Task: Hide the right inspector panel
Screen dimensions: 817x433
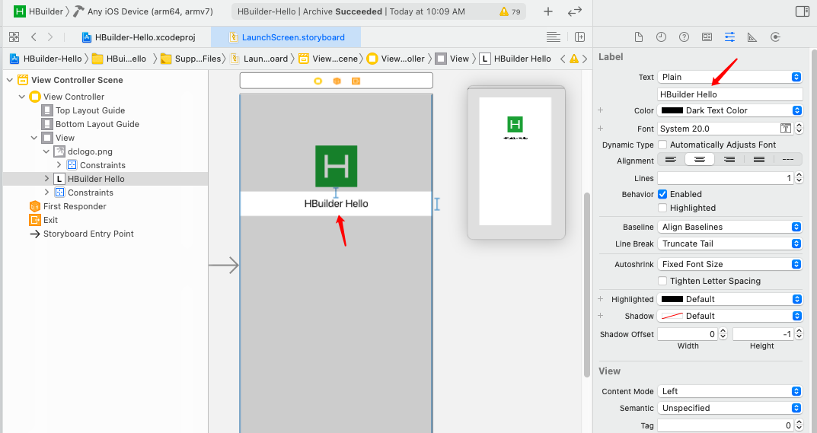Action: [802, 11]
